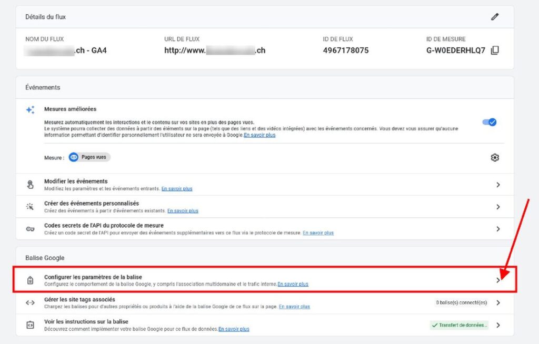
Task: Click the pencil edit icon in Détails du flux
Action: [x=494, y=17]
